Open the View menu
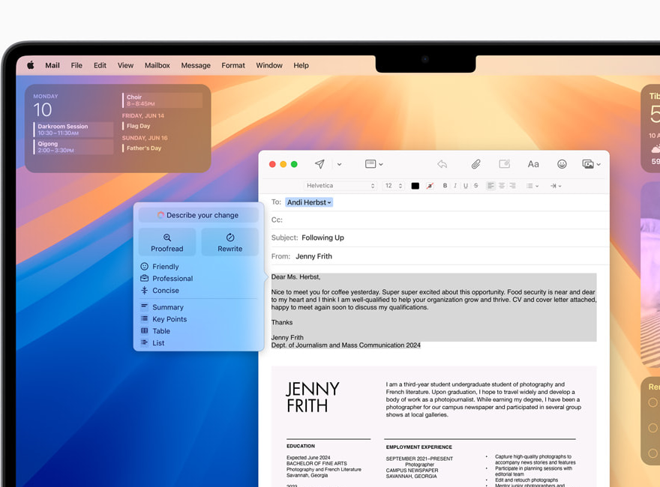This screenshot has height=487, width=660. pyautogui.click(x=125, y=65)
